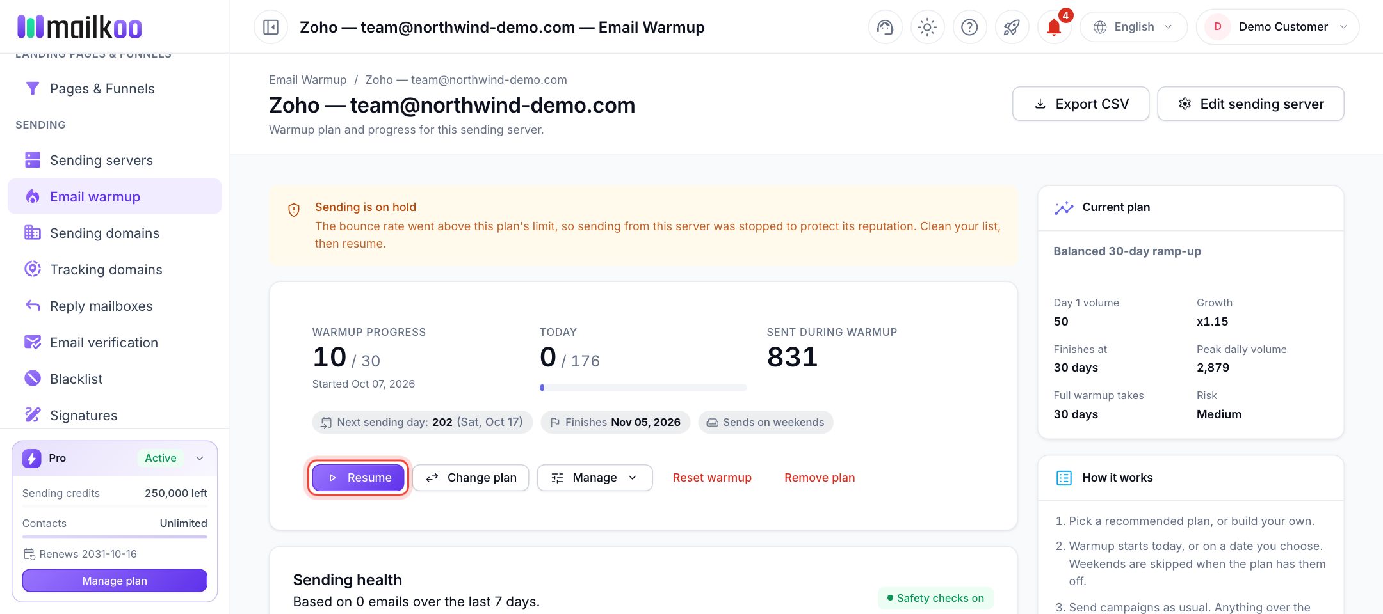Open Tracking domains page
The height and width of the screenshot is (614, 1383).
(115, 269)
